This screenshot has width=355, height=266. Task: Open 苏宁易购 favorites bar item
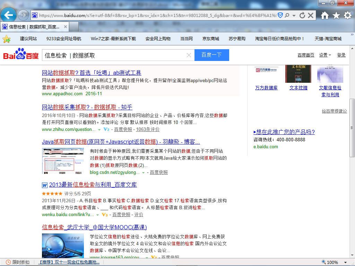coord(237,39)
